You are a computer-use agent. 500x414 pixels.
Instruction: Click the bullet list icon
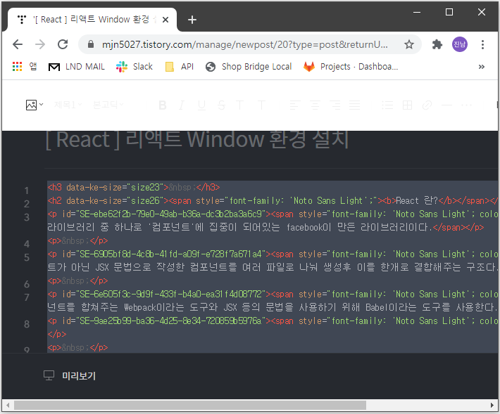click(x=387, y=105)
